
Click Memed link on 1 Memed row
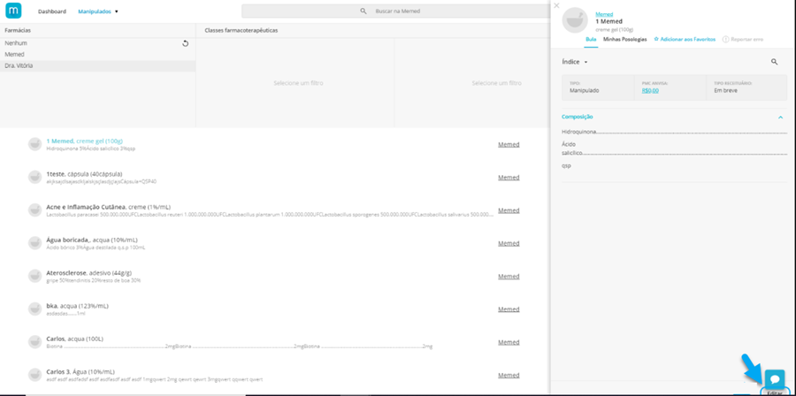(x=509, y=144)
